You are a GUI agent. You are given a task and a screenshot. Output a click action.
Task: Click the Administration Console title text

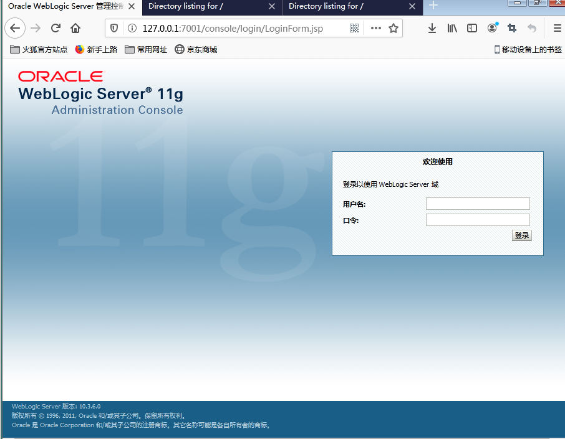tap(117, 110)
